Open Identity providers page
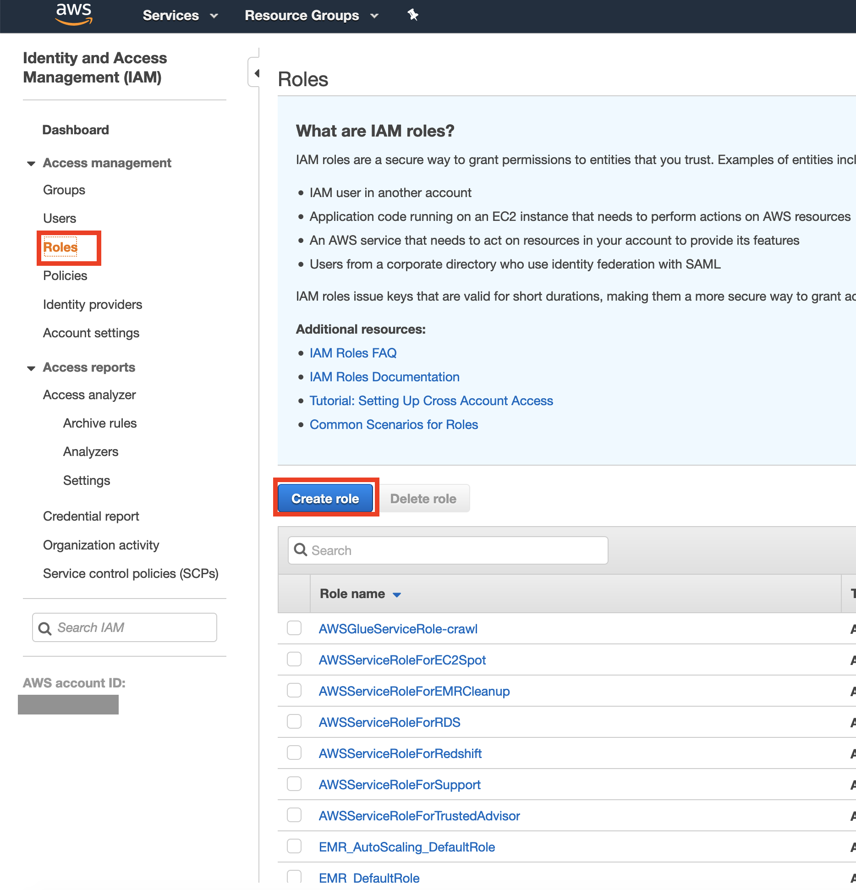This screenshot has height=890, width=856. coord(93,305)
